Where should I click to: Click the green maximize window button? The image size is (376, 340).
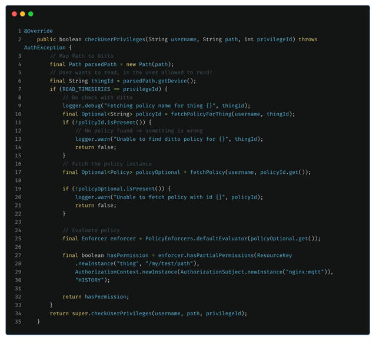click(31, 14)
